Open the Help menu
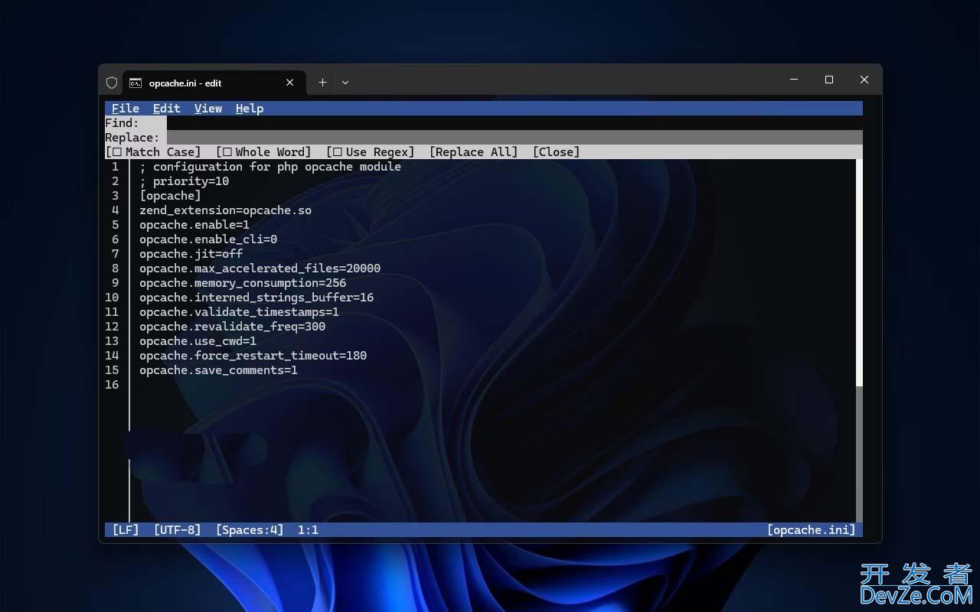The width and height of the screenshot is (980, 612). 250,109
